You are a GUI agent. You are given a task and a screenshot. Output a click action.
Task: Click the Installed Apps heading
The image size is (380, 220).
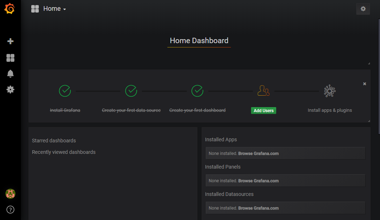221,140
